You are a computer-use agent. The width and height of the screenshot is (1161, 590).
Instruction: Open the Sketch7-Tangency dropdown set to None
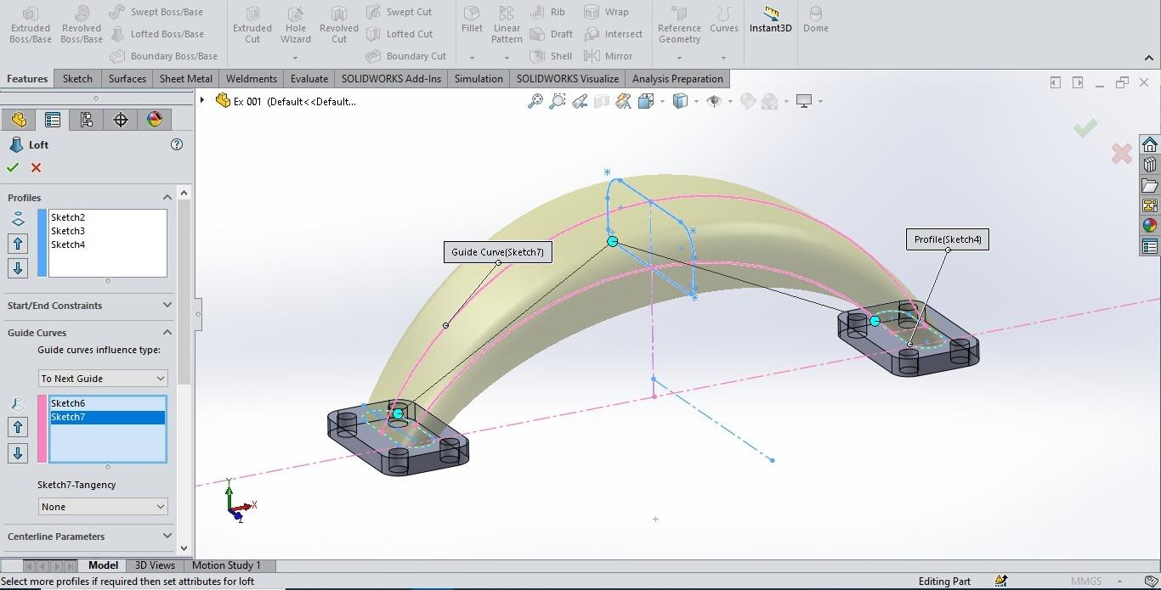tap(103, 507)
